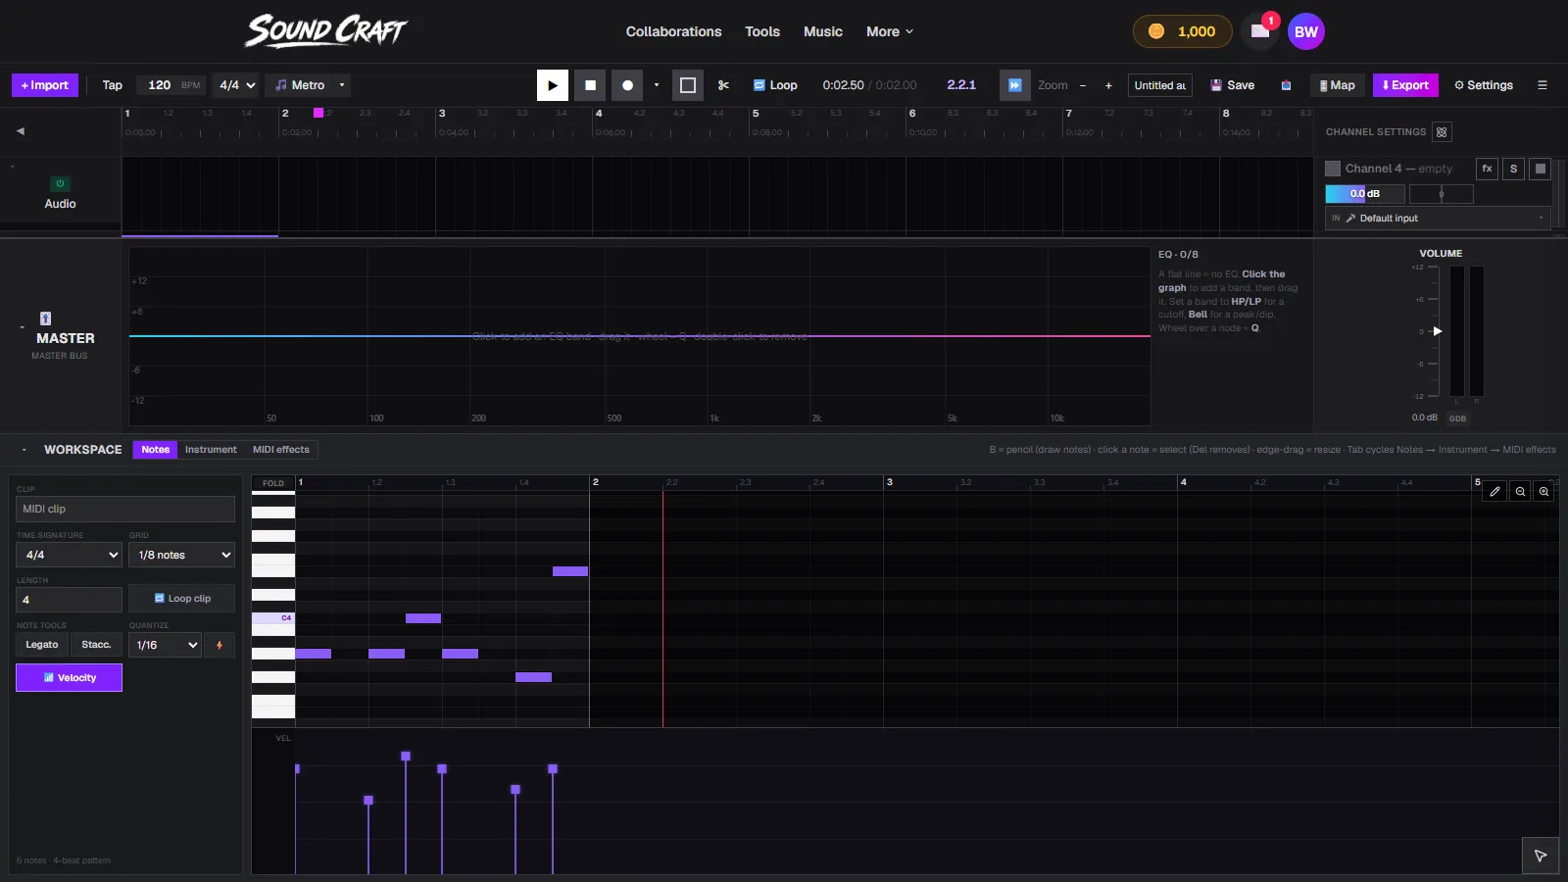Switch to the MIDI effects tab
The height and width of the screenshot is (882, 1568).
coord(281,450)
